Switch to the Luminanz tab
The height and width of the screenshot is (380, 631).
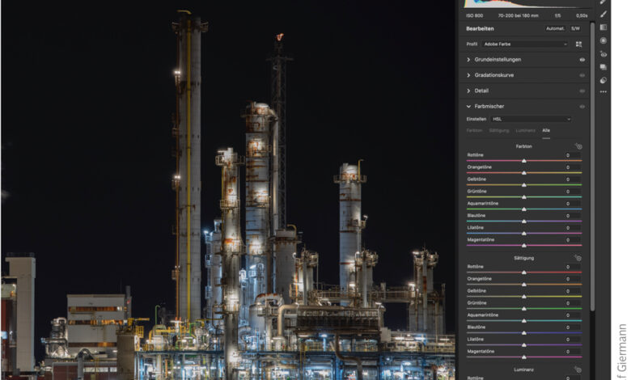click(x=525, y=130)
